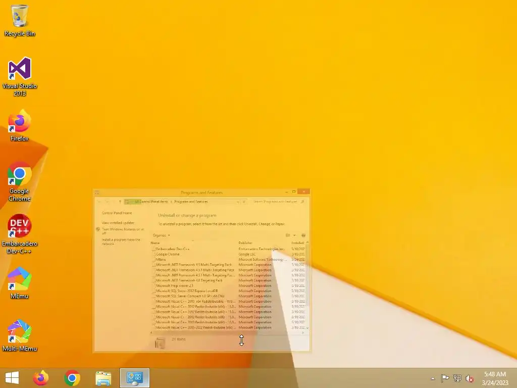Click the scroll-down arrow of program list
Image resolution: width=517 pixels, height=388 pixels.
click(307, 328)
